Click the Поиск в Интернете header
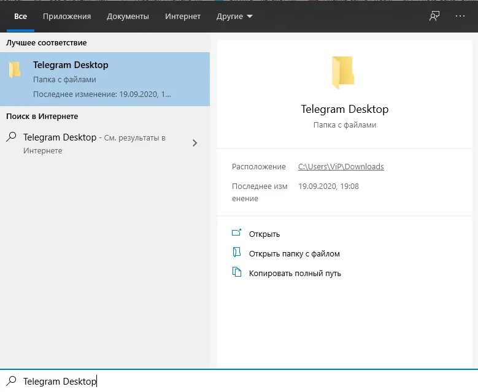The width and height of the screenshot is (478, 392). click(x=42, y=117)
